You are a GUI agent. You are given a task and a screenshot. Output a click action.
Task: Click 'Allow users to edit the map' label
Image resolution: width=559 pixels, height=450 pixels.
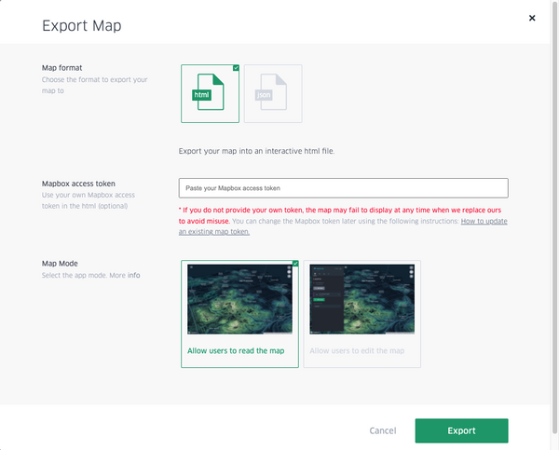click(x=357, y=350)
